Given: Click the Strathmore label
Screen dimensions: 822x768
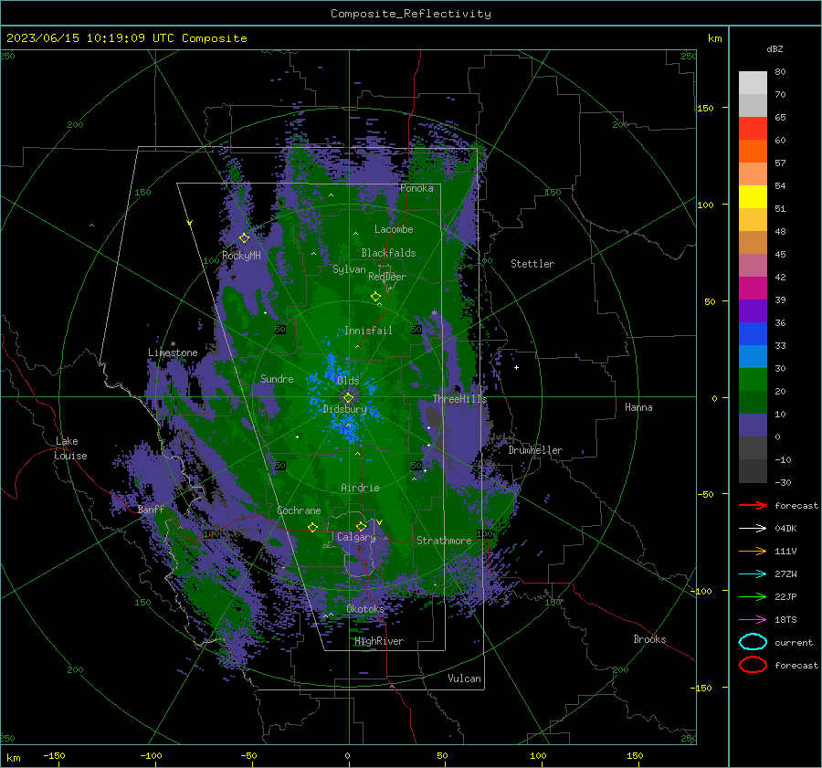Looking at the screenshot, I should (x=444, y=541).
